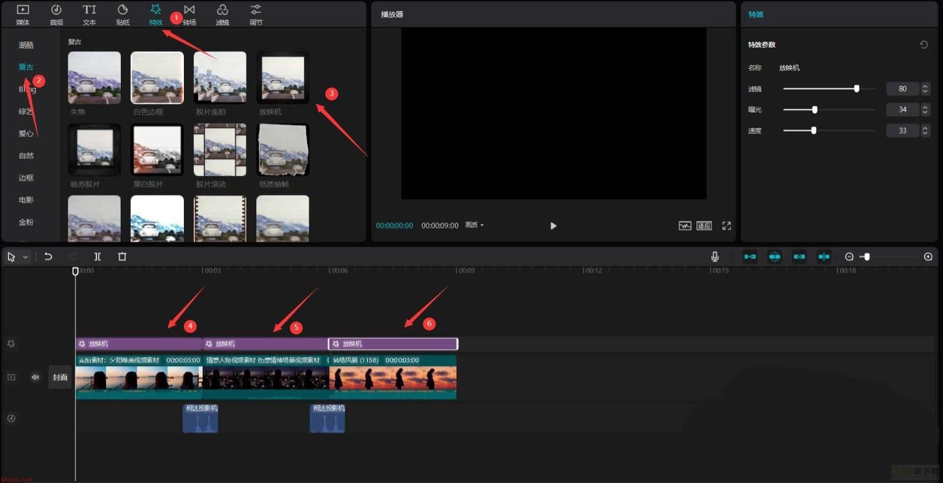943x483 pixels.
Task: Delete the selected clip with trash icon
Action: [x=122, y=257]
